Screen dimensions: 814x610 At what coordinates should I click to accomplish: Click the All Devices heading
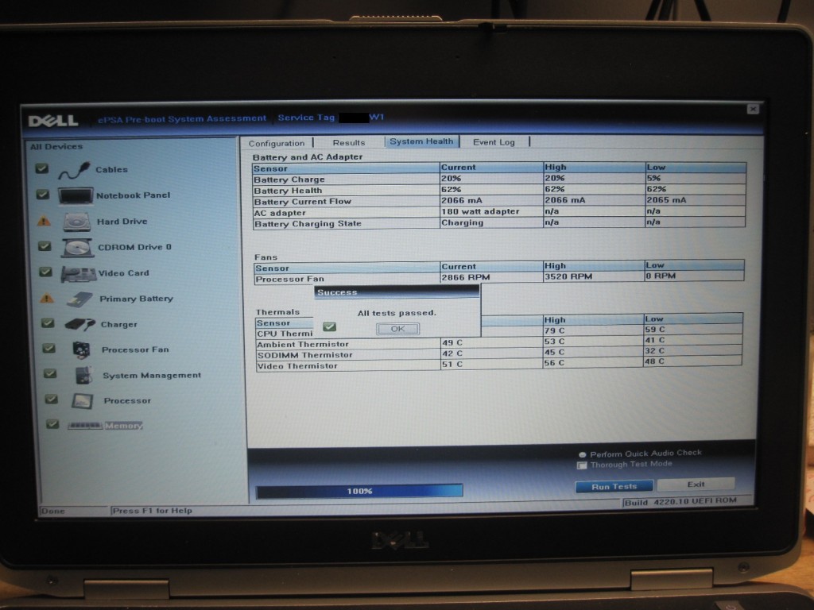click(56, 147)
